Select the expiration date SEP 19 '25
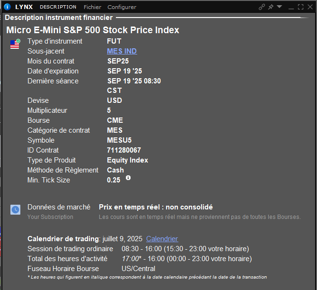Screen dimensions: 317x290 click(124, 71)
